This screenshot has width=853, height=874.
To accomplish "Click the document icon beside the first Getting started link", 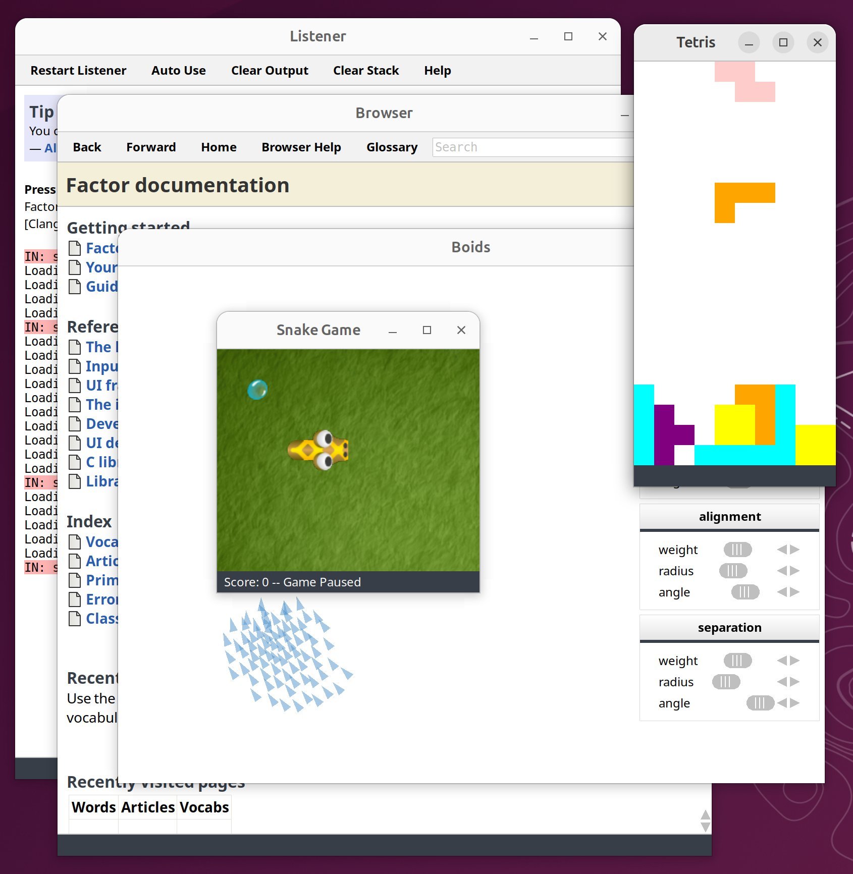I will 75,248.
